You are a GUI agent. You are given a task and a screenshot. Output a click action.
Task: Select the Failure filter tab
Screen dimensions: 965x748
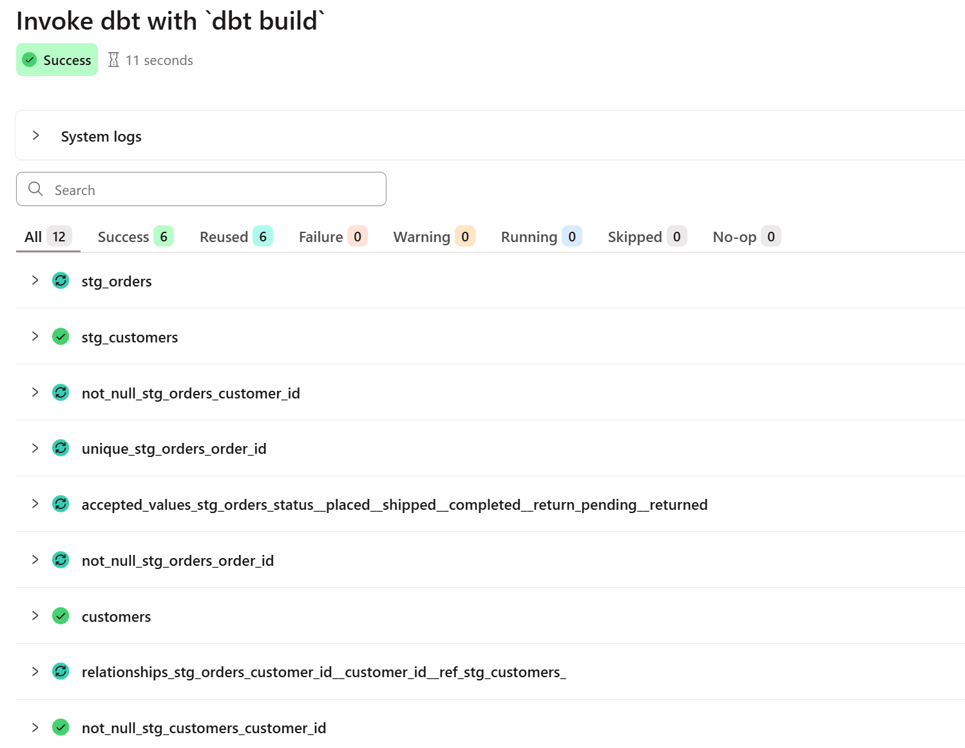(x=333, y=237)
